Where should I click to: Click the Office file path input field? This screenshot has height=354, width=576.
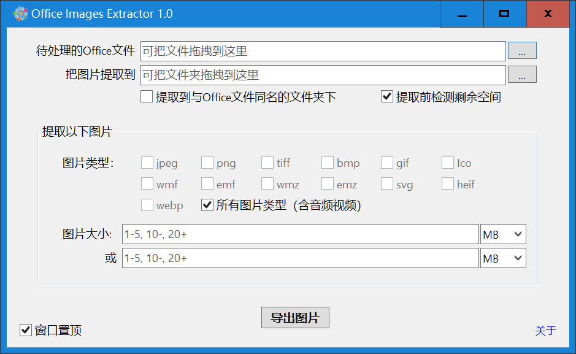click(323, 51)
